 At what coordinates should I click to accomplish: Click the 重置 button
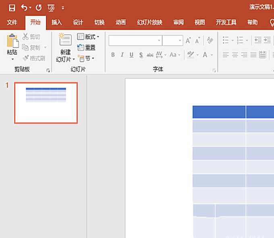click(87, 48)
